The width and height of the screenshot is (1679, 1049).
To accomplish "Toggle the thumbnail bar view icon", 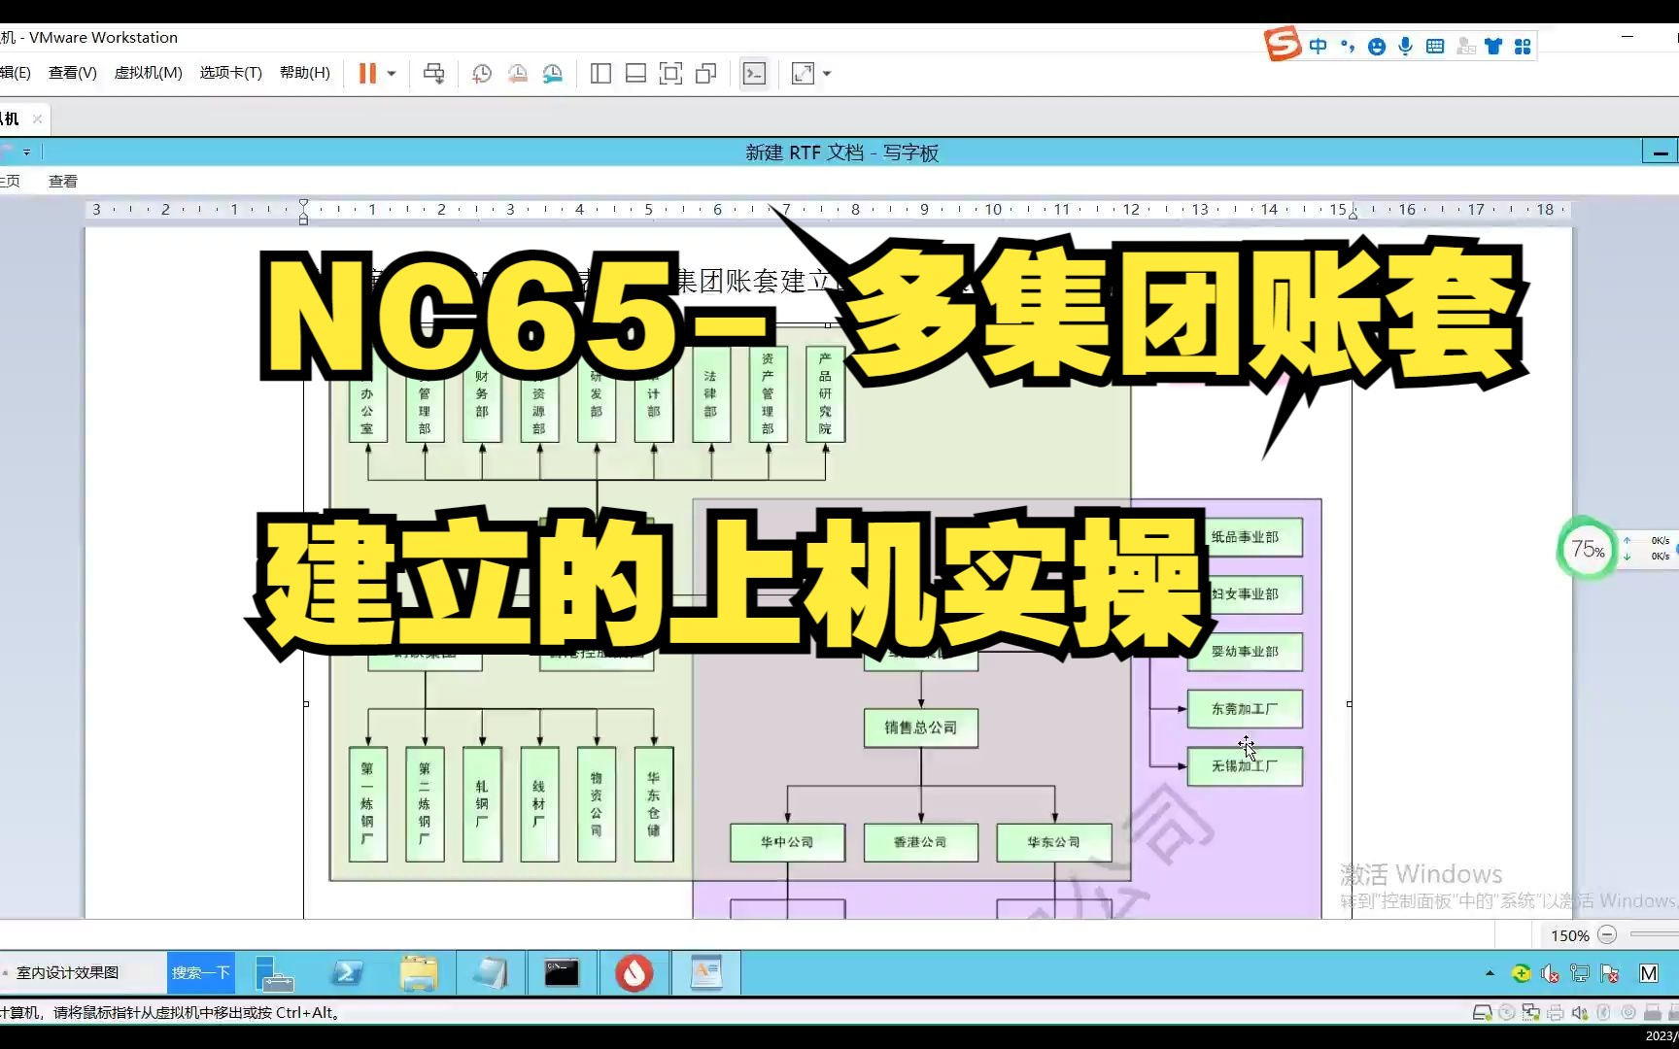I will click(x=635, y=74).
